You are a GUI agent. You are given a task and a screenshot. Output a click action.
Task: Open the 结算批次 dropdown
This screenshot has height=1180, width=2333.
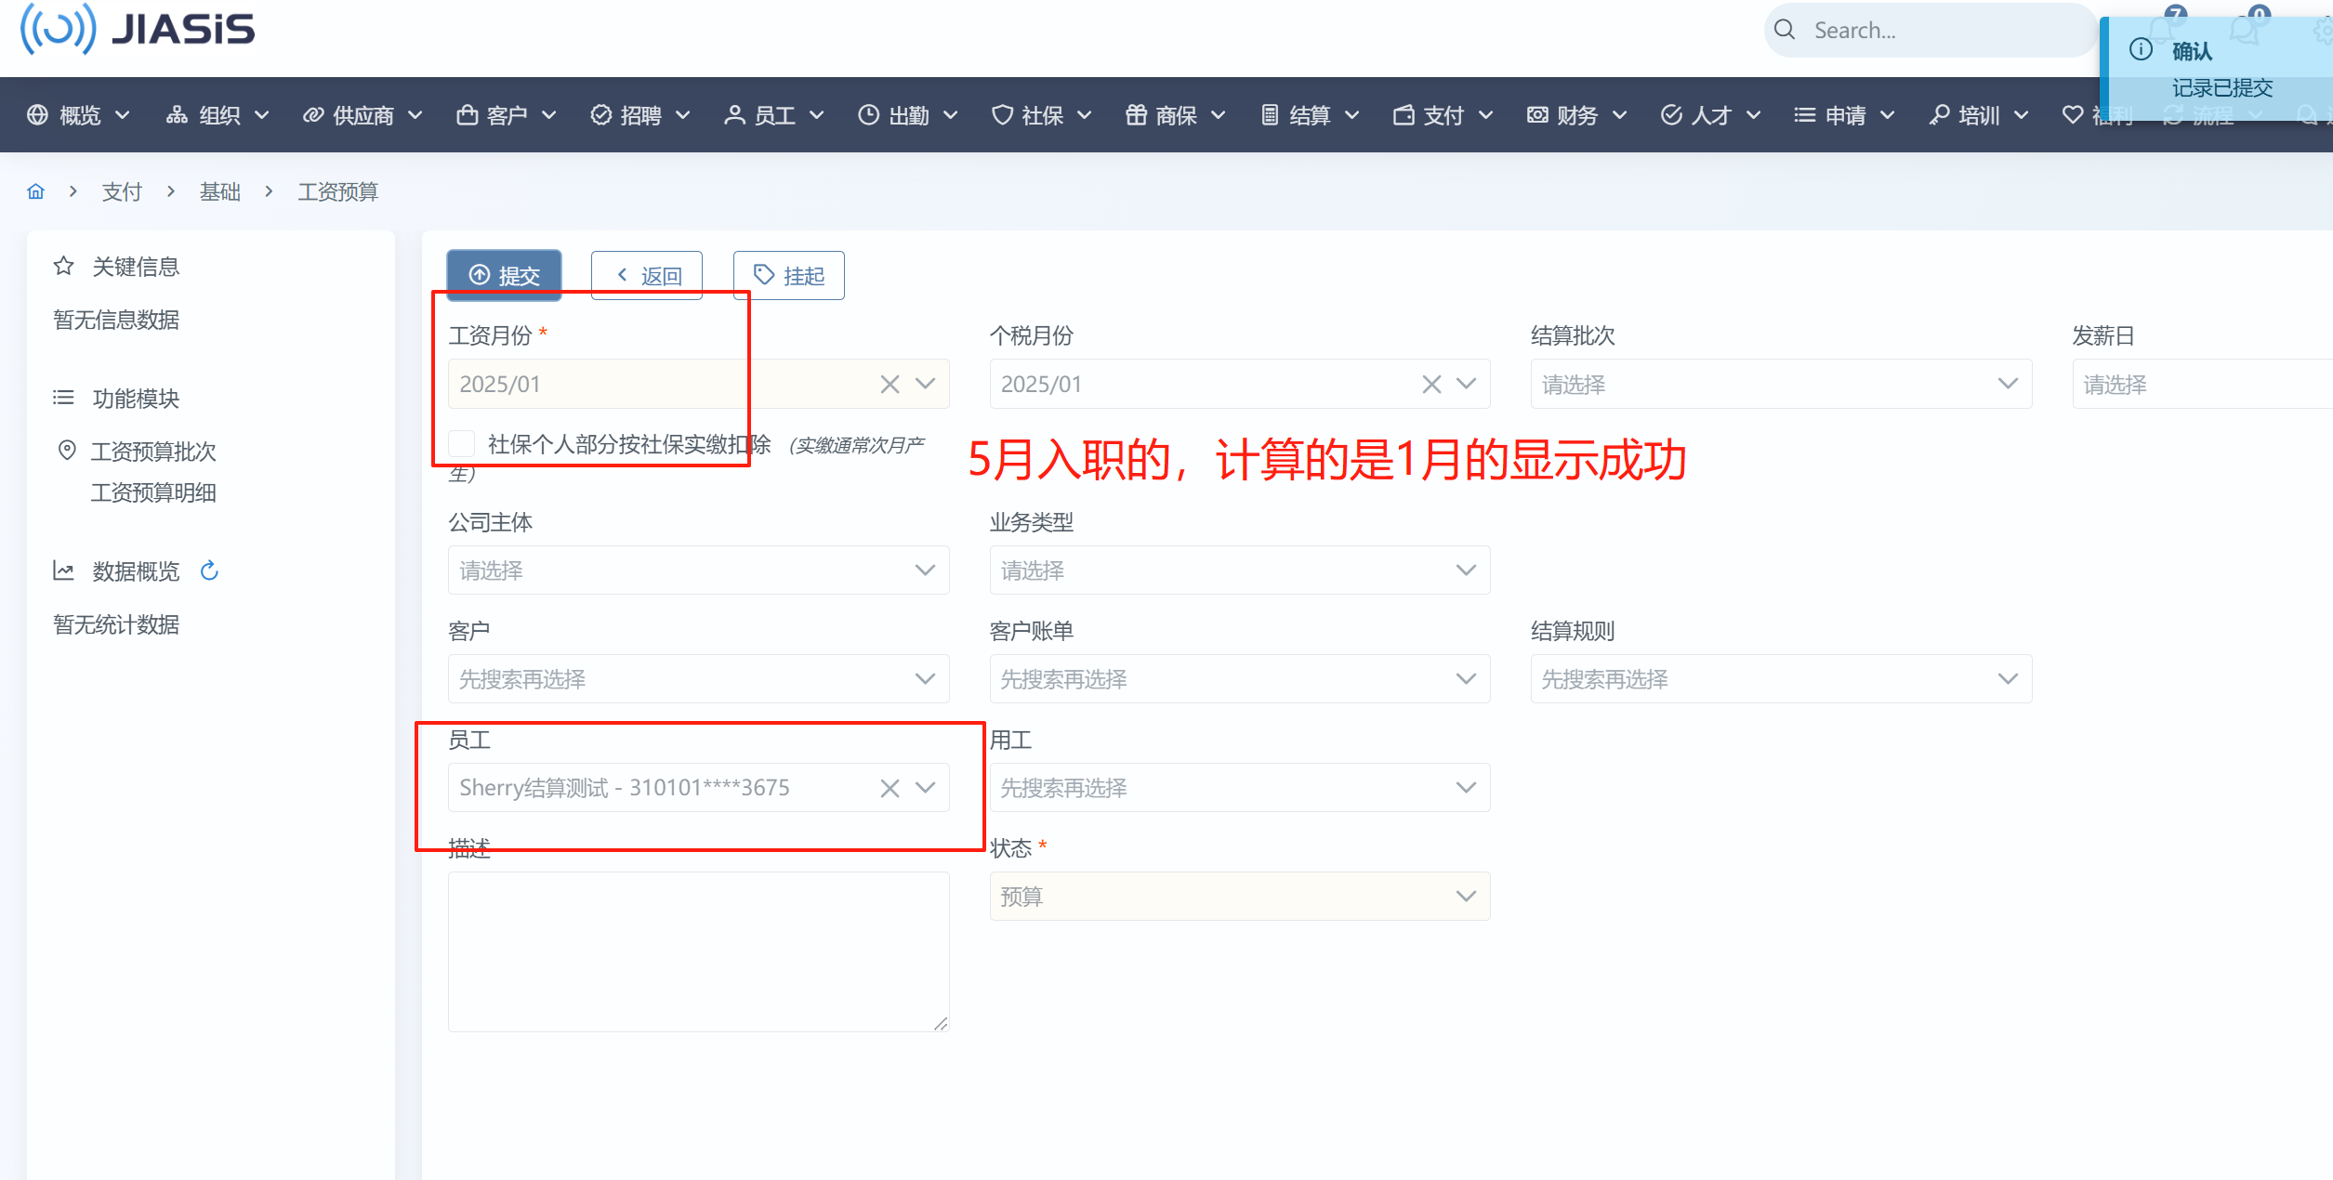1780,384
